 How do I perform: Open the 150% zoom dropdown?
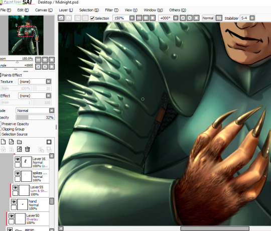point(132,18)
